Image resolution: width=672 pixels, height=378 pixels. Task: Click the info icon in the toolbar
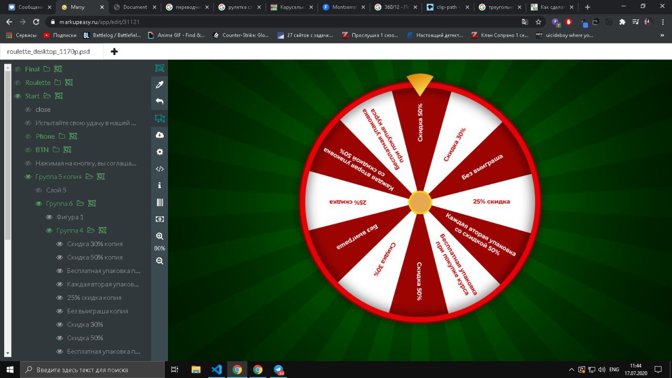pyautogui.click(x=160, y=185)
